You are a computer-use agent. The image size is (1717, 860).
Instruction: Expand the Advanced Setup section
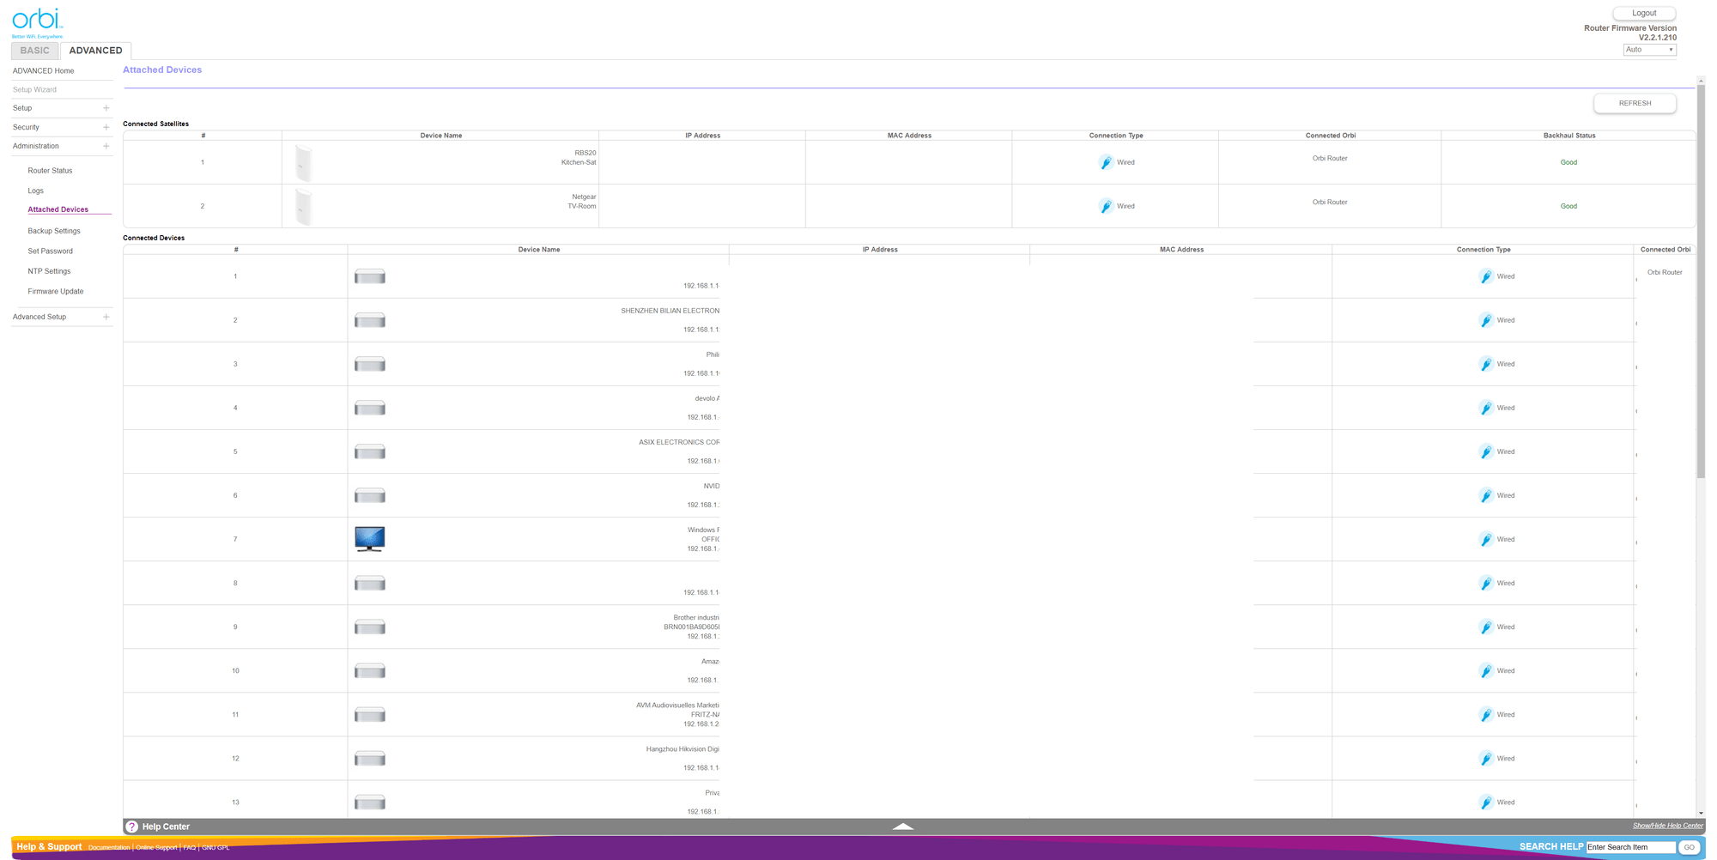tap(106, 317)
